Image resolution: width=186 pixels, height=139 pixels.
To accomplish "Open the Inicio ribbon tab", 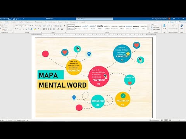I will tap(7, 22).
